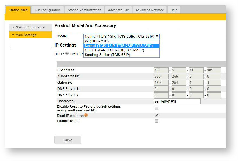Select the DHCP radio button

point(67,54)
